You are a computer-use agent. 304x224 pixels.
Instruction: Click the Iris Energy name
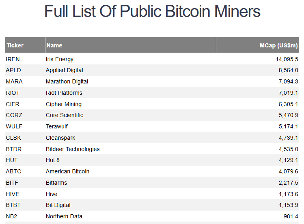[x=60, y=59]
